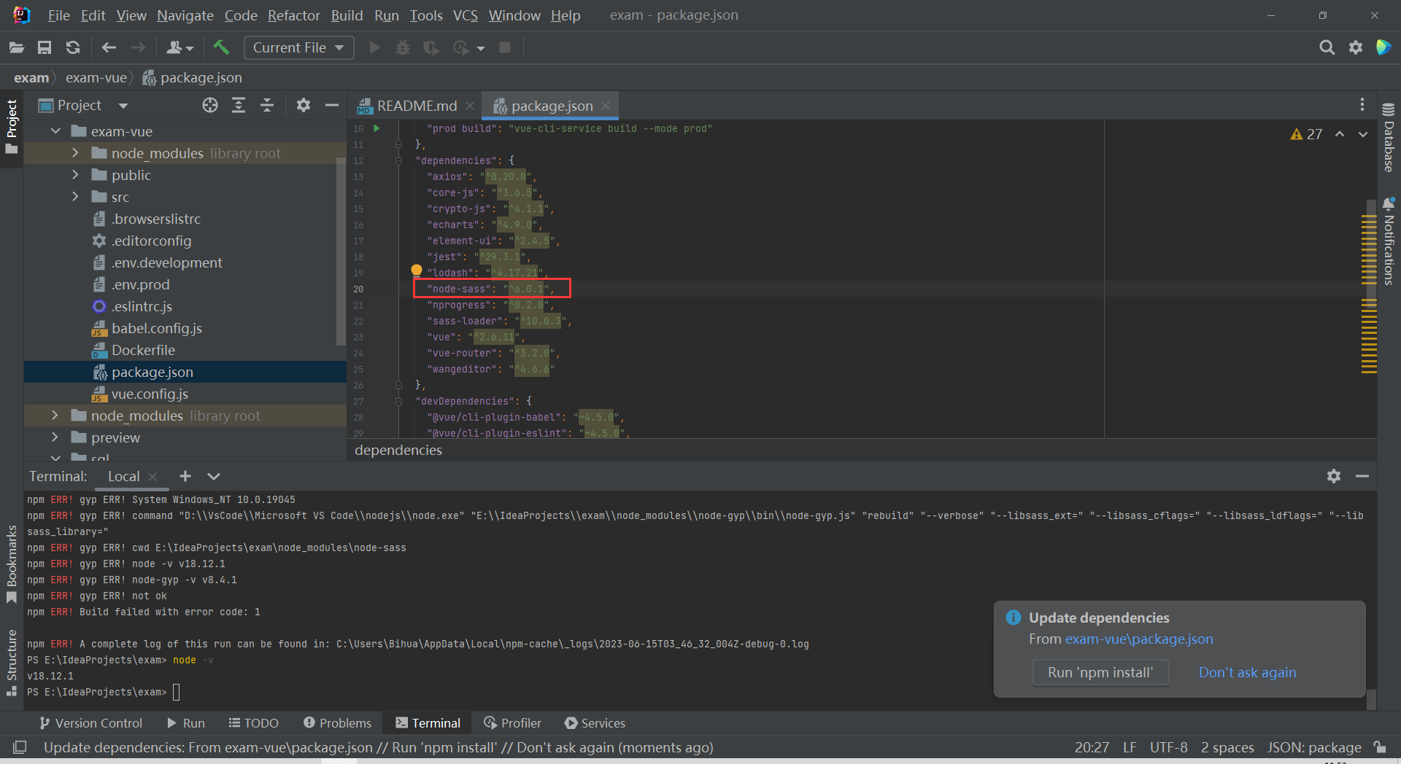Open the VCS menu
This screenshot has width=1401, height=764.
(x=465, y=15)
